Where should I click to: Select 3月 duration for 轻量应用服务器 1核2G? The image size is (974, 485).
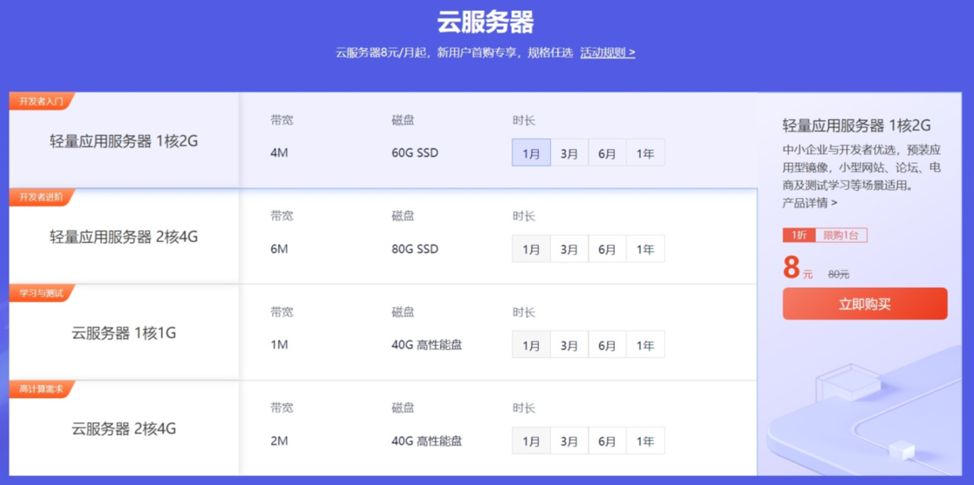[569, 153]
